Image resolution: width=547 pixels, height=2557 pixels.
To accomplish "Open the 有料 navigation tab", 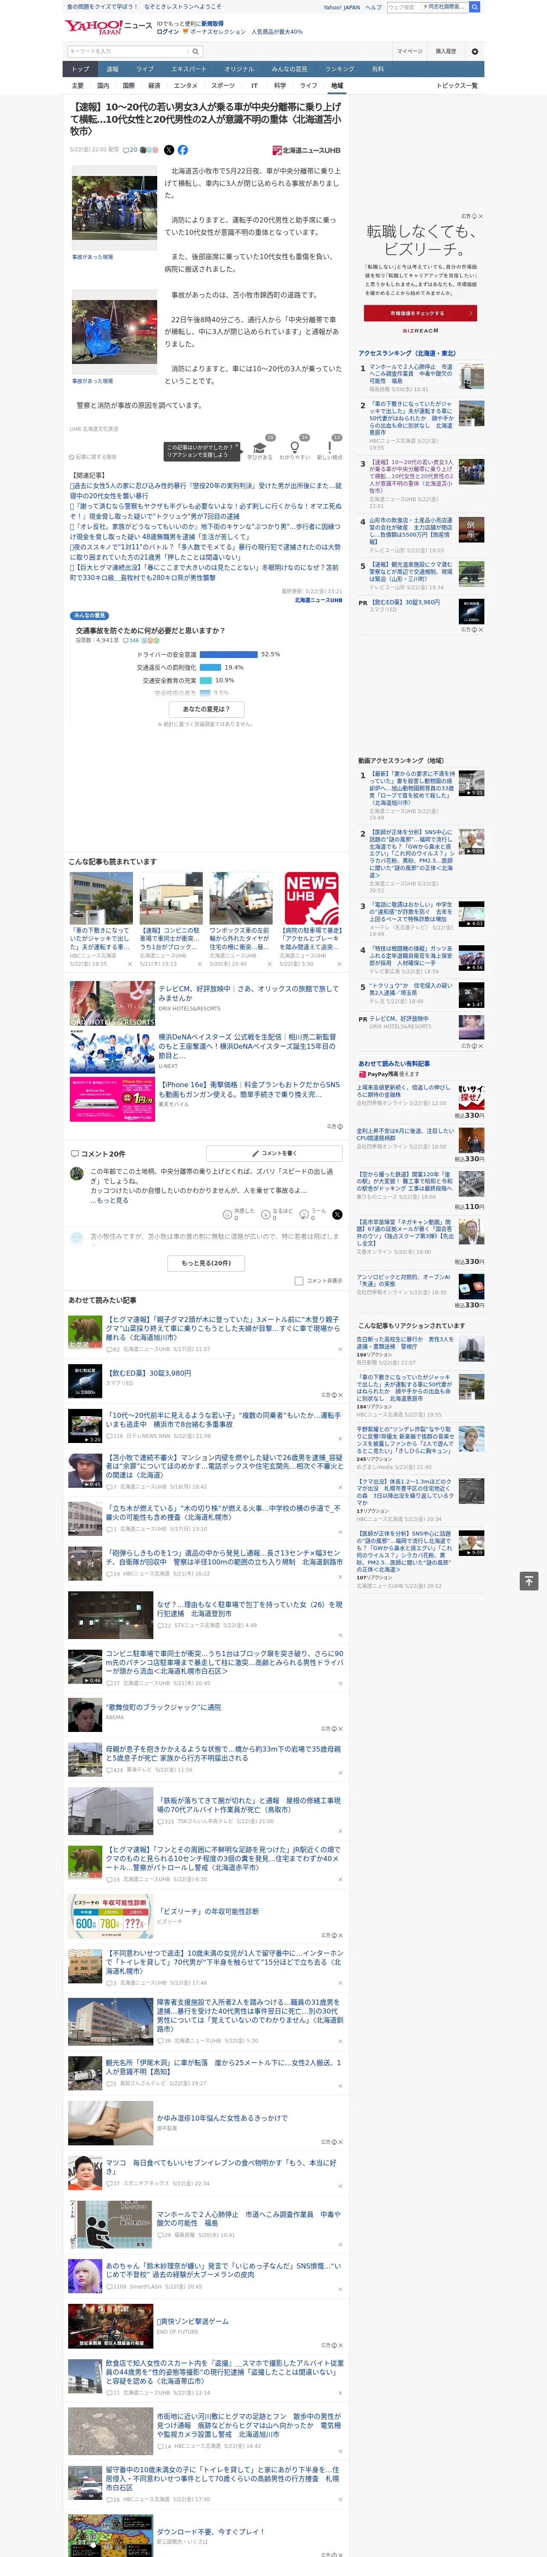I will [x=377, y=69].
